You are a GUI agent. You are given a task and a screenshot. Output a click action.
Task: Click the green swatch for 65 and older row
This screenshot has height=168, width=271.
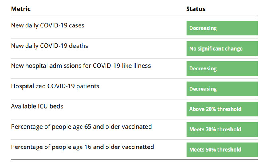(x=222, y=129)
